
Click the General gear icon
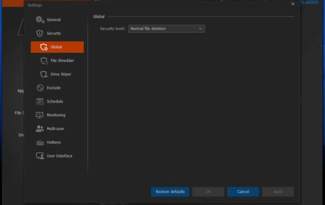point(40,20)
